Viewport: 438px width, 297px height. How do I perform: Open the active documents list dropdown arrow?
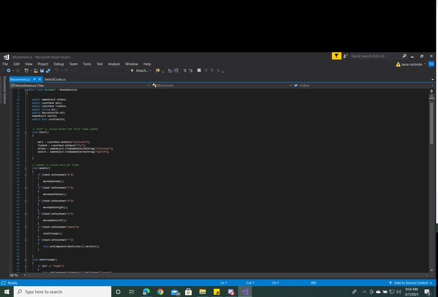pyautogui.click(x=433, y=80)
